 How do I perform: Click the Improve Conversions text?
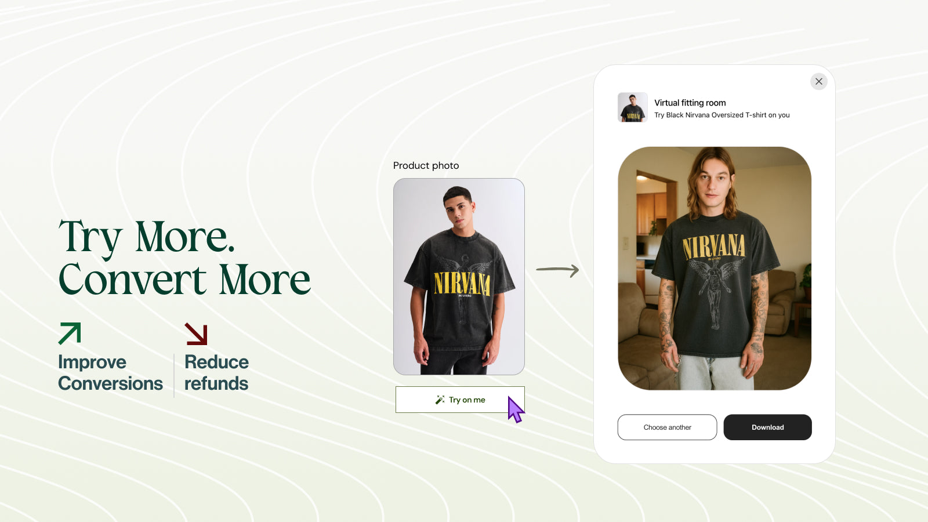pos(110,372)
